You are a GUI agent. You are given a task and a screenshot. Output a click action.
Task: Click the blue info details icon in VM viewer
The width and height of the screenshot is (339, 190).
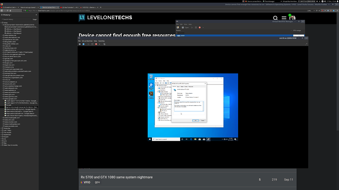pyautogui.click(x=83, y=44)
